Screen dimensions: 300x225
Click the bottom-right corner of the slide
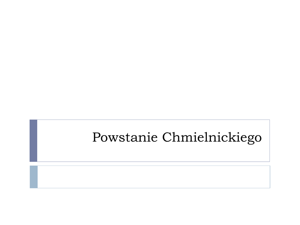click(299, 224)
